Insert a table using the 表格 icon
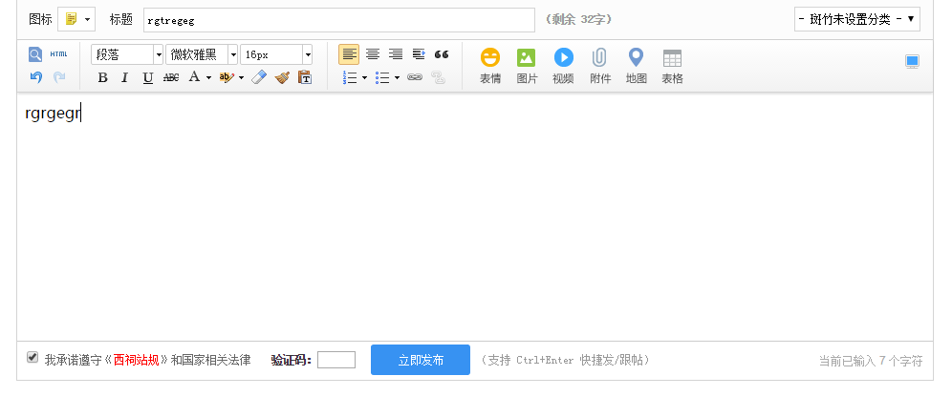The height and width of the screenshot is (418, 952). (x=672, y=66)
